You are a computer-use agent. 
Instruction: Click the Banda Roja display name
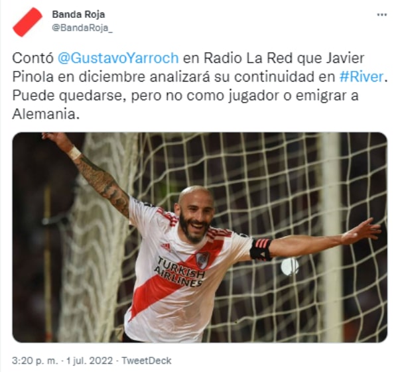[78, 15]
